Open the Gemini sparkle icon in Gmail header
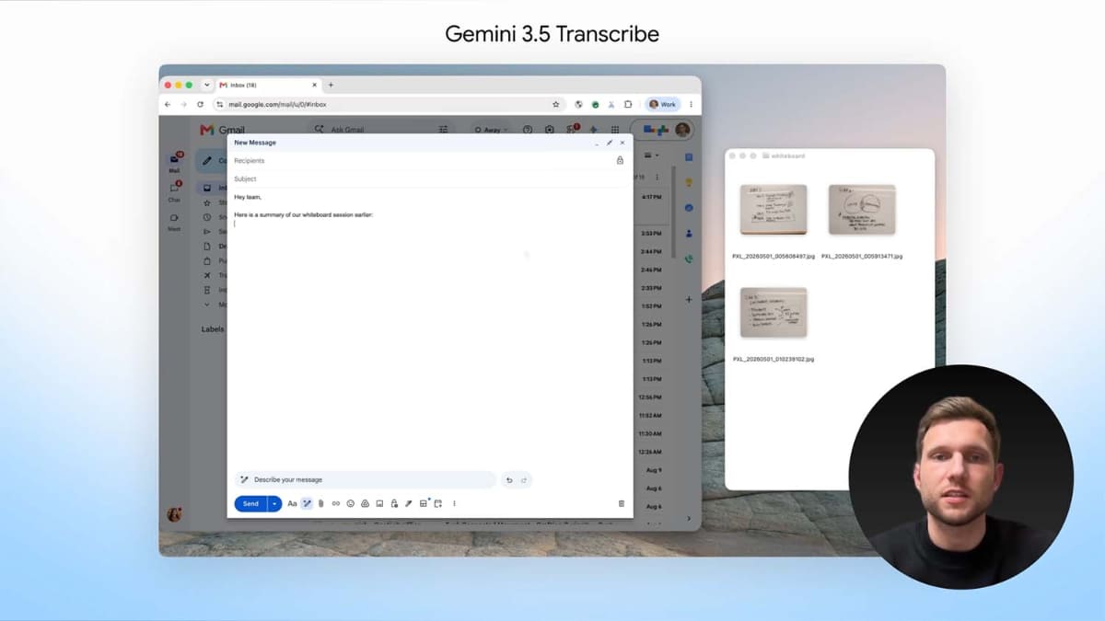The width and height of the screenshot is (1105, 621). [593, 130]
